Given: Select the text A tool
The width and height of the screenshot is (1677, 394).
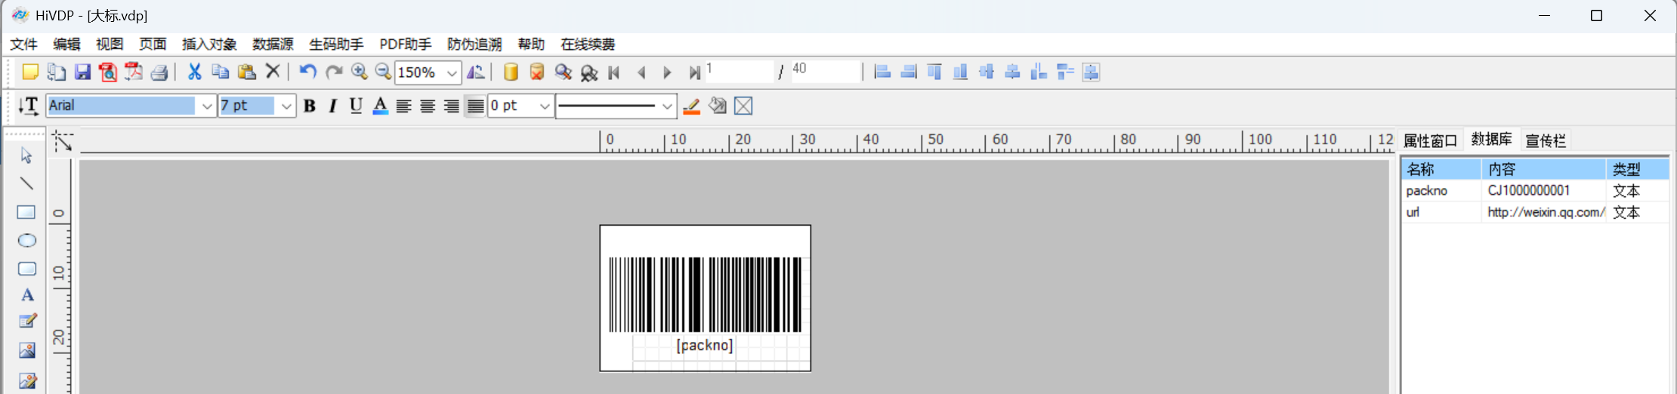Looking at the screenshot, I should (x=27, y=295).
